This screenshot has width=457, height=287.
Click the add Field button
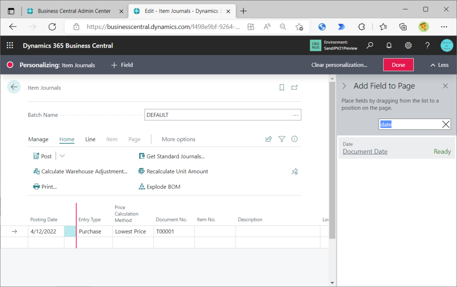pyautogui.click(x=122, y=65)
